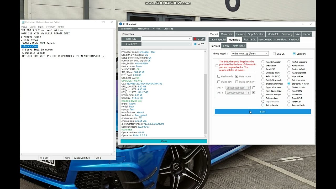Check the Patch cert box

pyautogui.click(x=219, y=82)
